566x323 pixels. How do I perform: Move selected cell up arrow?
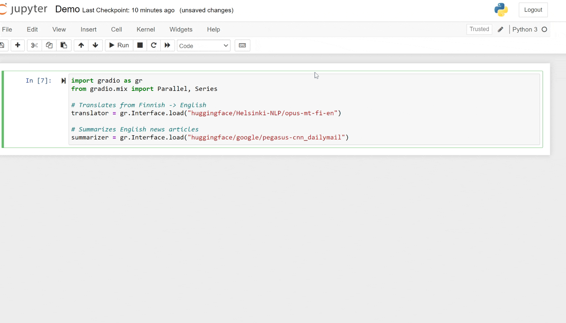click(x=81, y=45)
